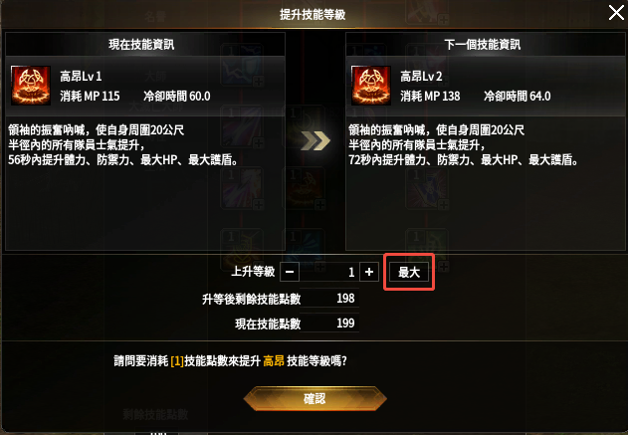The width and height of the screenshot is (628, 435).
Task: Click the 高昂 Lv 1 skill icon
Action: click(x=31, y=86)
